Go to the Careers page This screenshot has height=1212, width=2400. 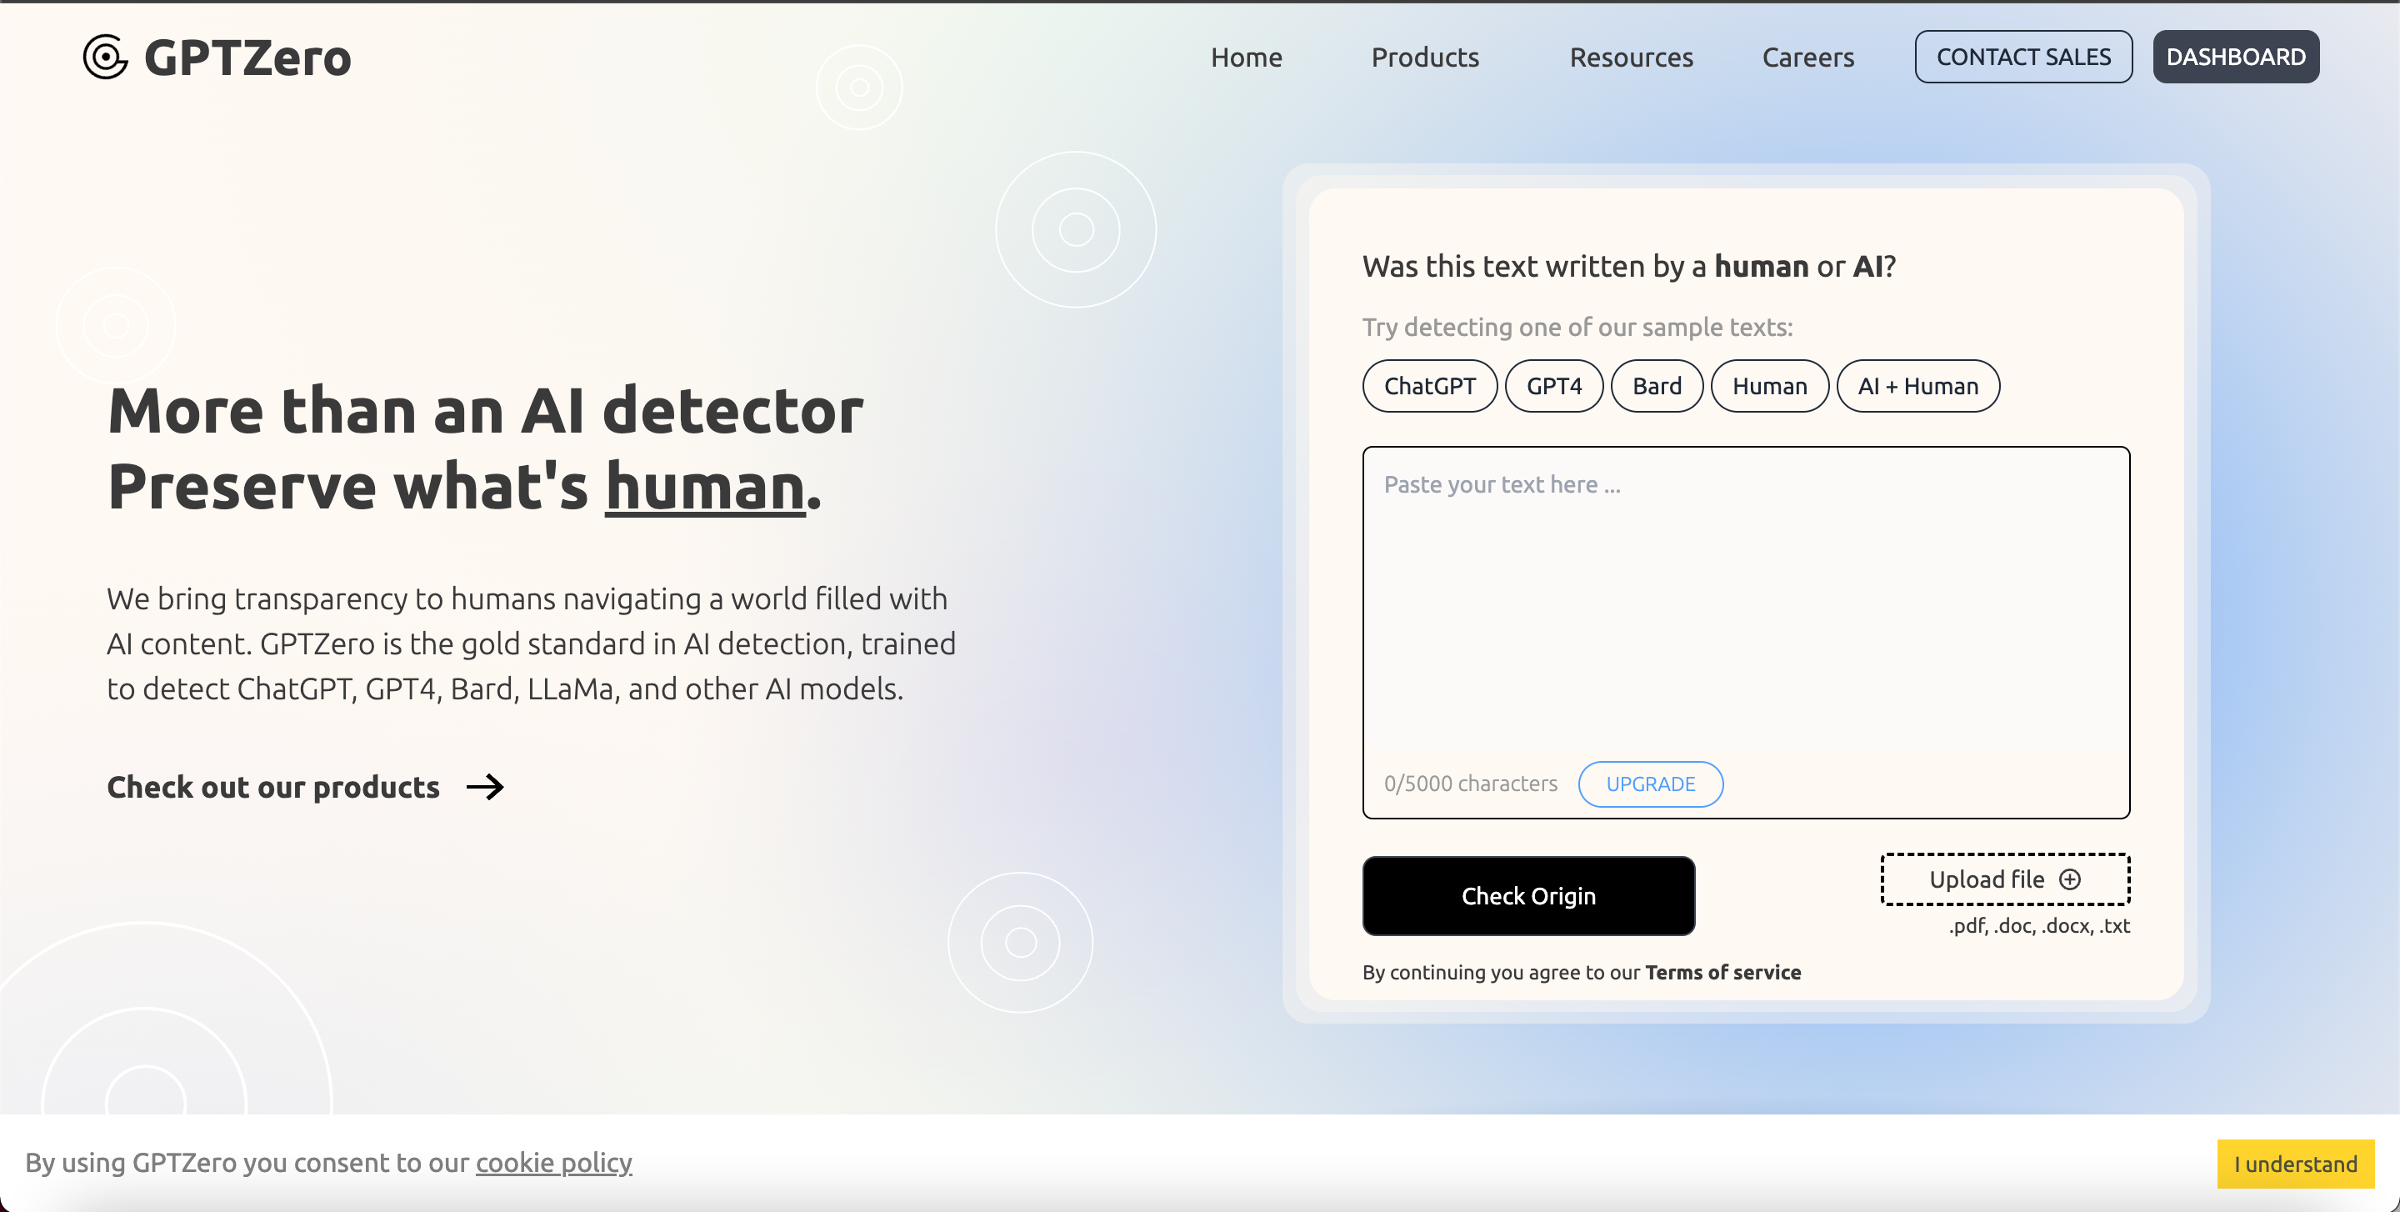tap(1807, 57)
